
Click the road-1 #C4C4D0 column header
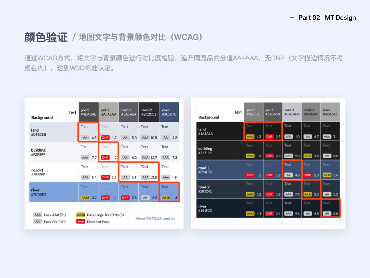(292, 112)
